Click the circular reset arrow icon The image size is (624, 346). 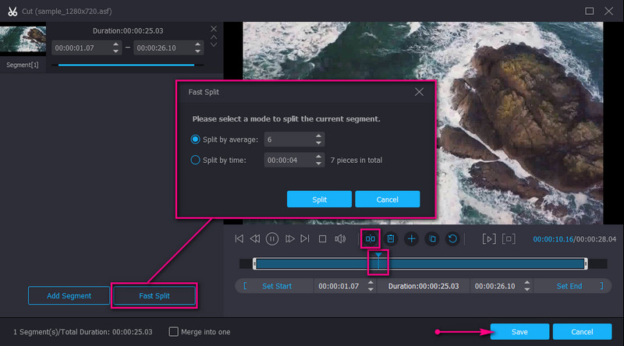point(452,238)
